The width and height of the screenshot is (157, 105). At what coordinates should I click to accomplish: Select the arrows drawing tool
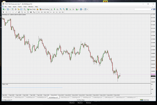coord(34,12)
